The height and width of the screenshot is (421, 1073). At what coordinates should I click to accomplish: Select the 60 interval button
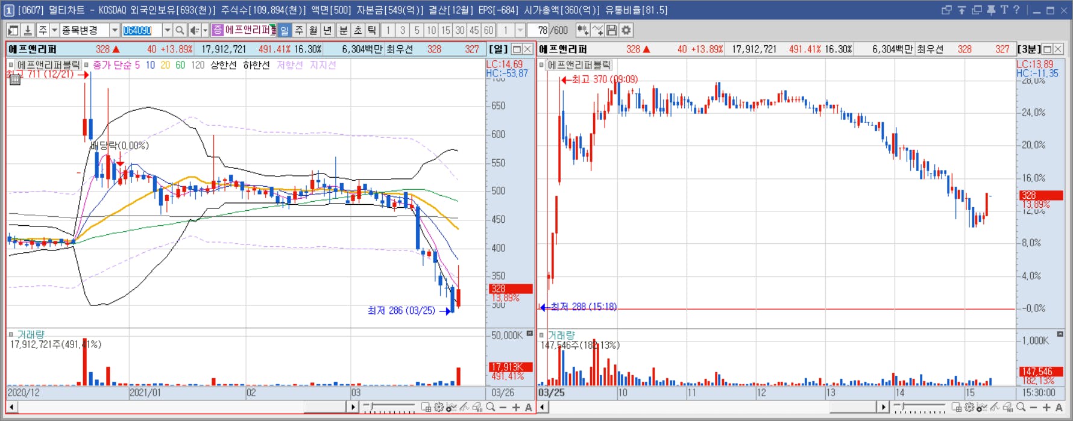[488, 30]
